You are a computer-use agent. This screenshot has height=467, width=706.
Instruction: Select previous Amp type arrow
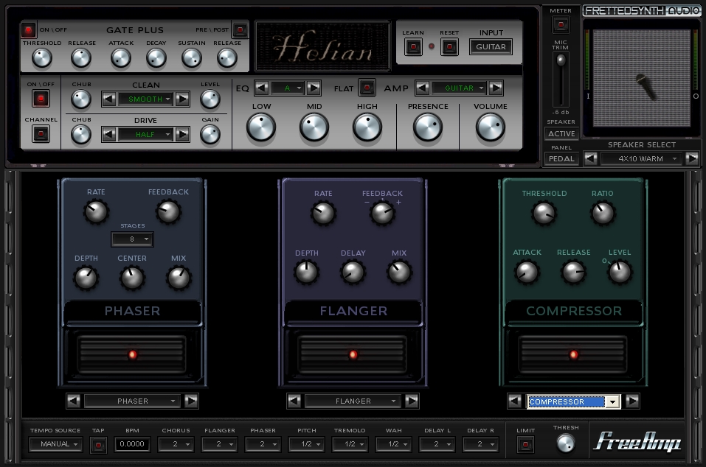tap(422, 88)
